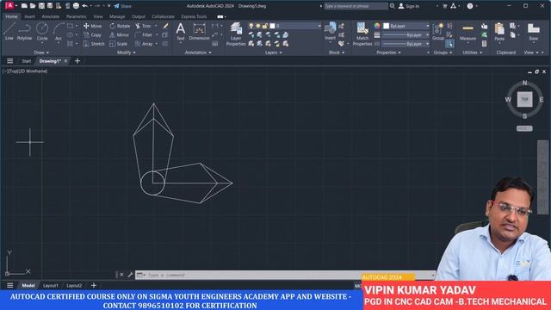Click the Sign In button

click(409, 6)
